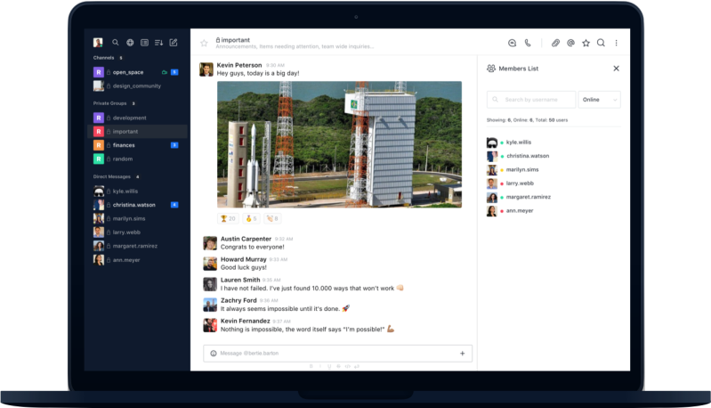Open the Online status filter dropdown
Screen dimensions: 711x408
point(599,100)
